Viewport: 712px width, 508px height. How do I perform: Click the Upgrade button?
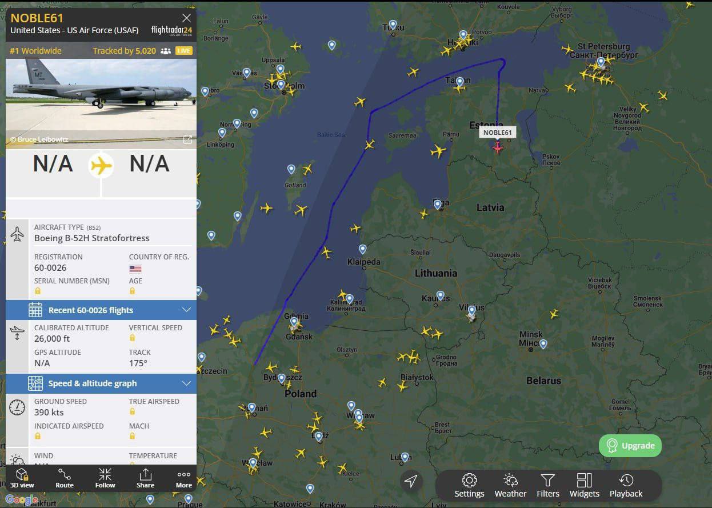click(630, 445)
